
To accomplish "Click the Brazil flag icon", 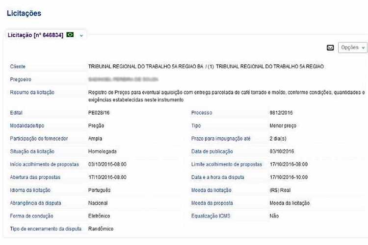I will coord(70,35).
